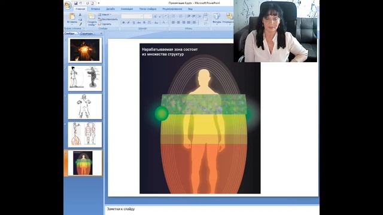The height and width of the screenshot is (215, 383).
Task: Toggle bold formatting
Action: tap(123, 23)
